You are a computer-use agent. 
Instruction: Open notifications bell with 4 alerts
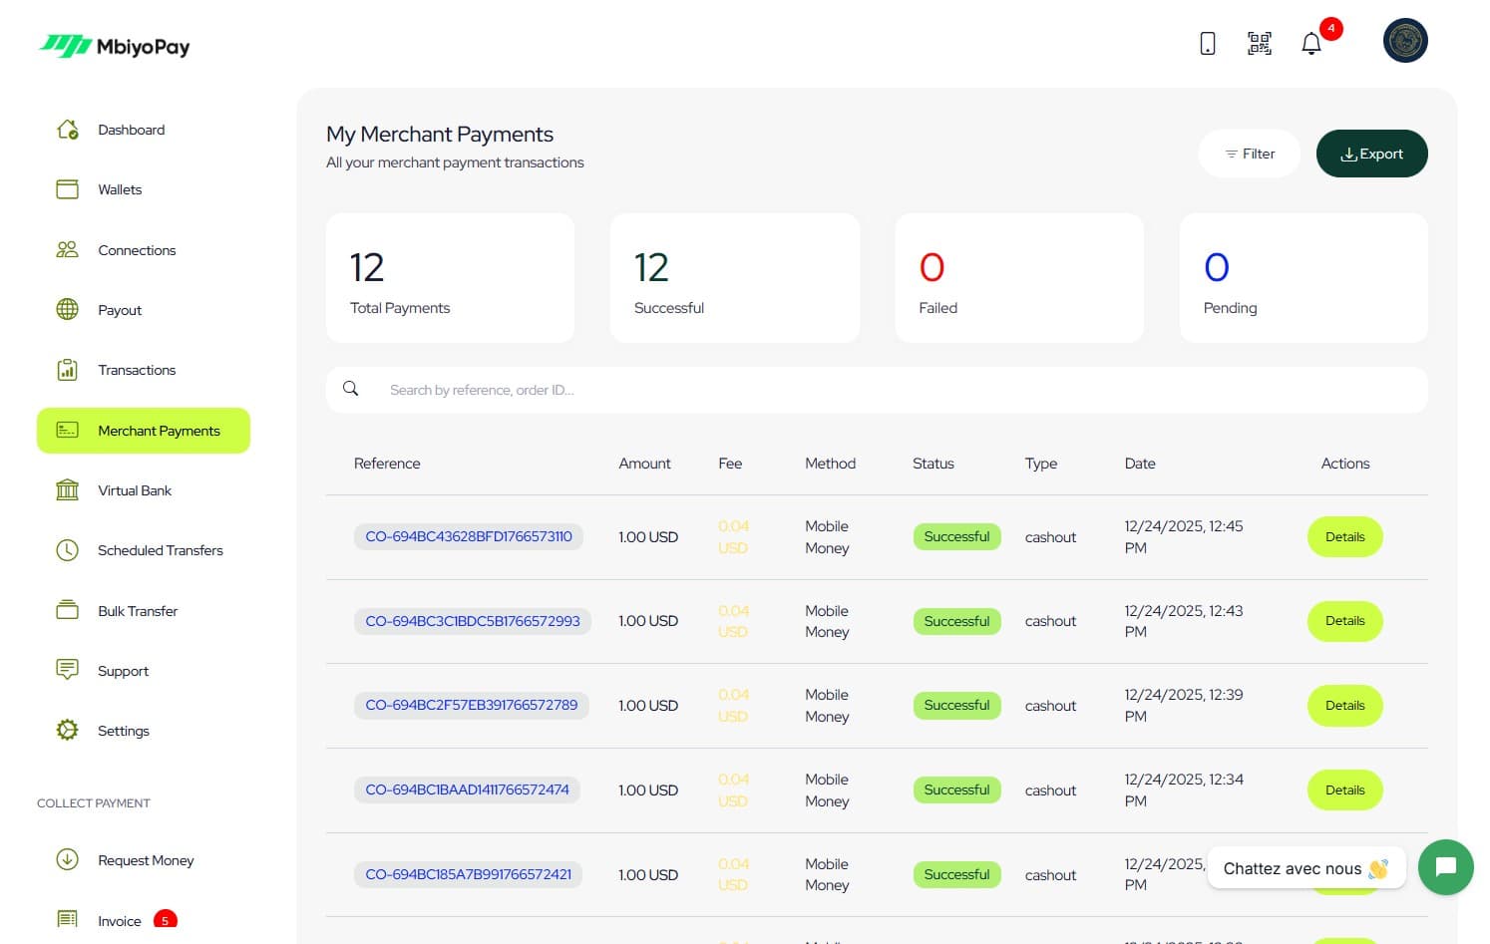[1311, 43]
